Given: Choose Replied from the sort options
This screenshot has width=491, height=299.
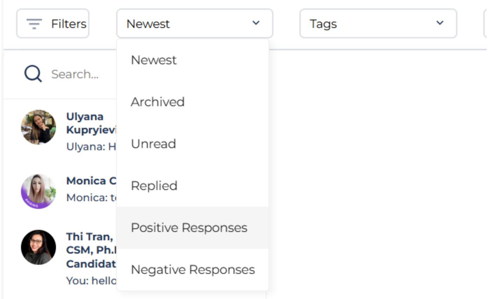Looking at the screenshot, I should coord(154,185).
